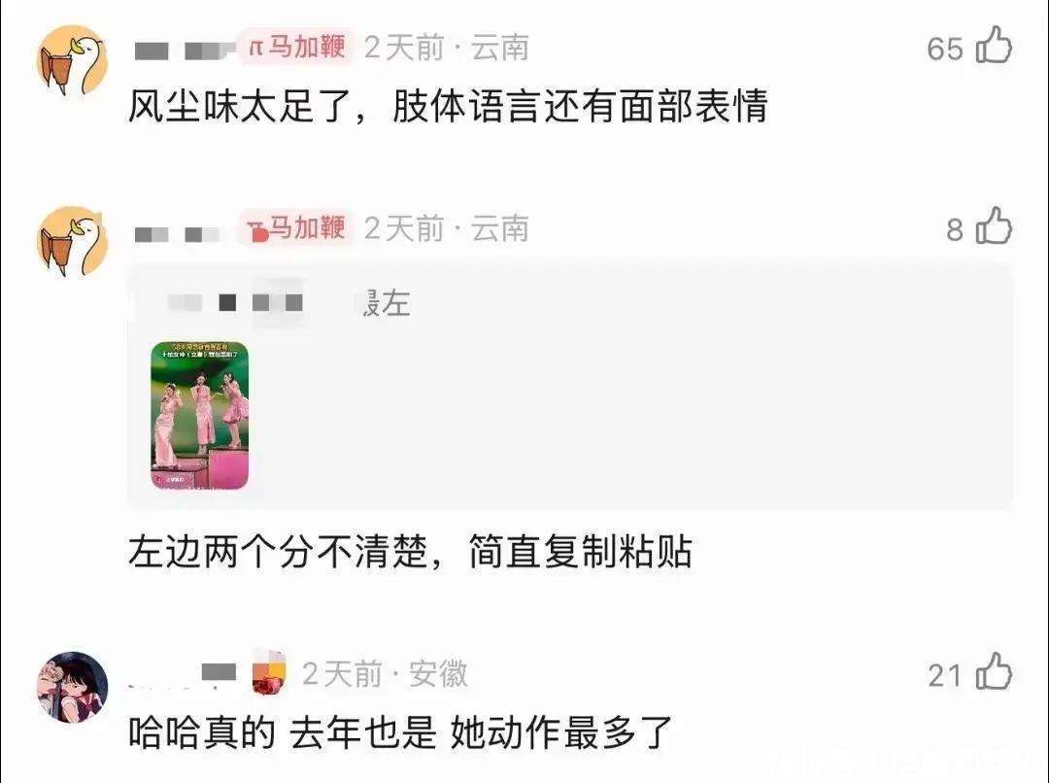Tap thumbs-up on the 8-like comment
Image resolution: width=1049 pixels, height=783 pixels.
click(x=994, y=225)
